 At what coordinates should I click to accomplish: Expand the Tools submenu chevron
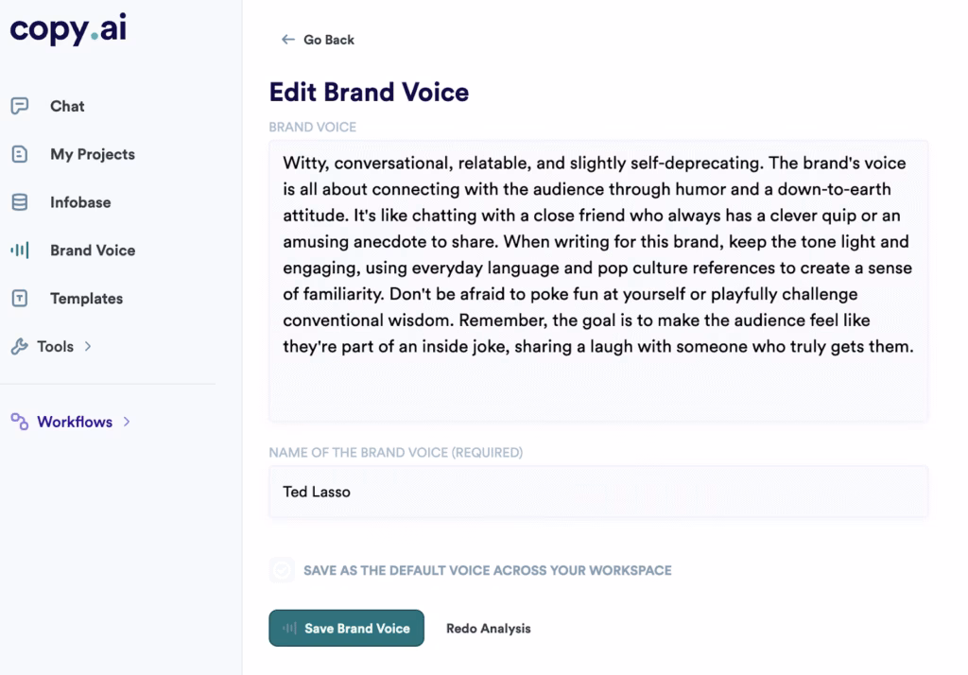(x=88, y=347)
